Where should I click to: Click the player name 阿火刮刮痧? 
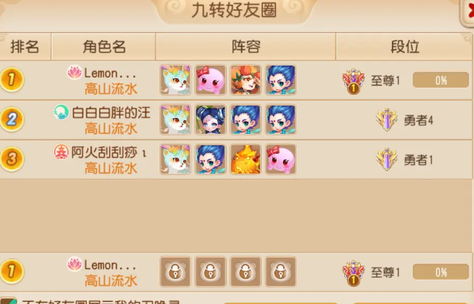(105, 152)
